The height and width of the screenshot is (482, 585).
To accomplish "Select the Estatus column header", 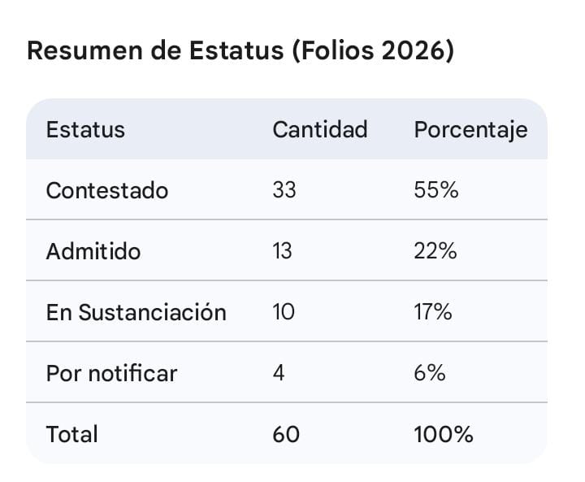I will [85, 129].
